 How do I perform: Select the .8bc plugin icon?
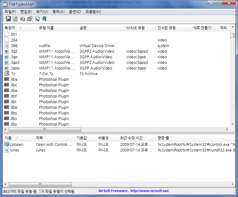(7, 85)
